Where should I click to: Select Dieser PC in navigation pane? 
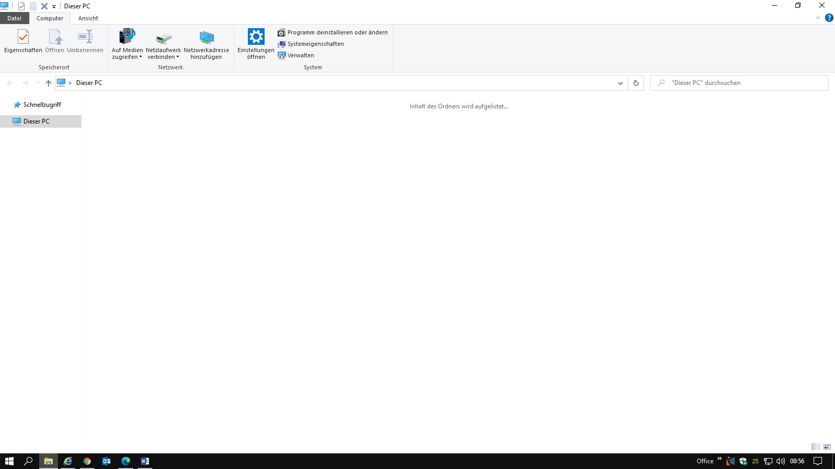41,121
